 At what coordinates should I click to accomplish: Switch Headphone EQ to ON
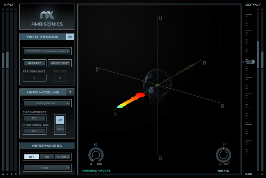pyautogui.click(x=47, y=157)
